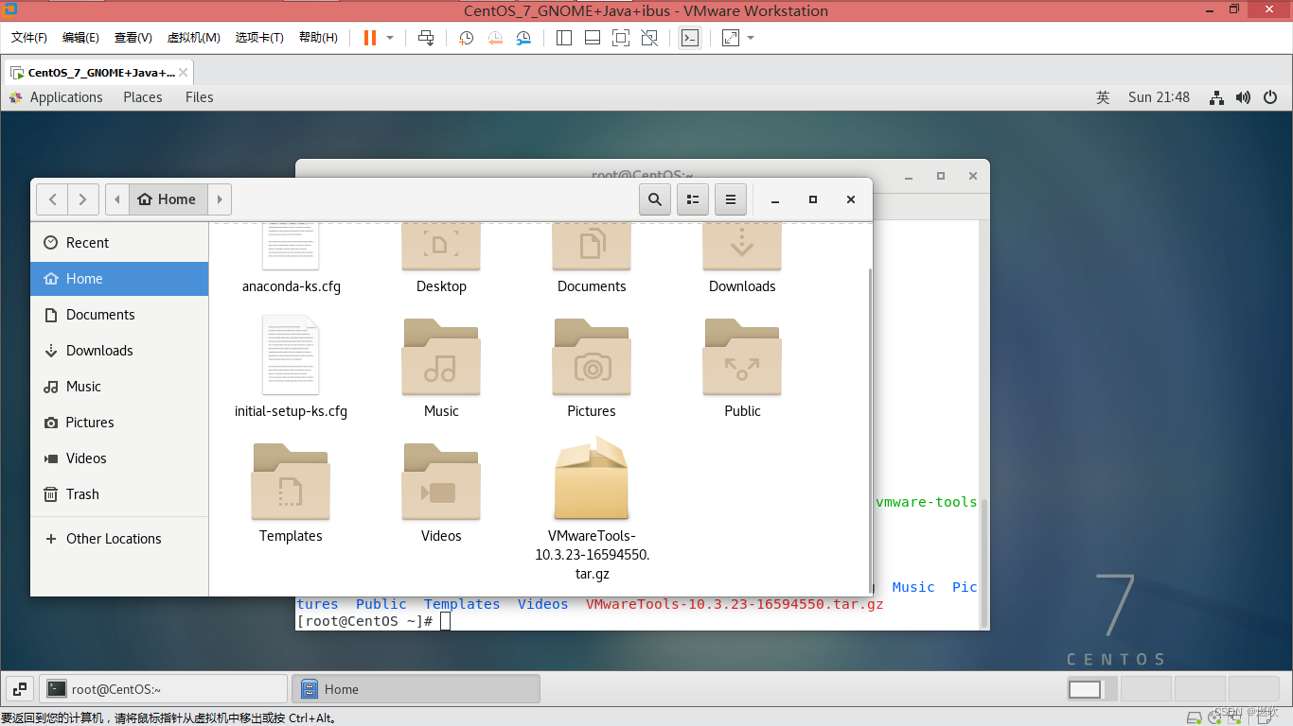Screen dimensions: 1293x726
Task: Select the anaconda-ks.cfg file
Action: [x=291, y=260]
